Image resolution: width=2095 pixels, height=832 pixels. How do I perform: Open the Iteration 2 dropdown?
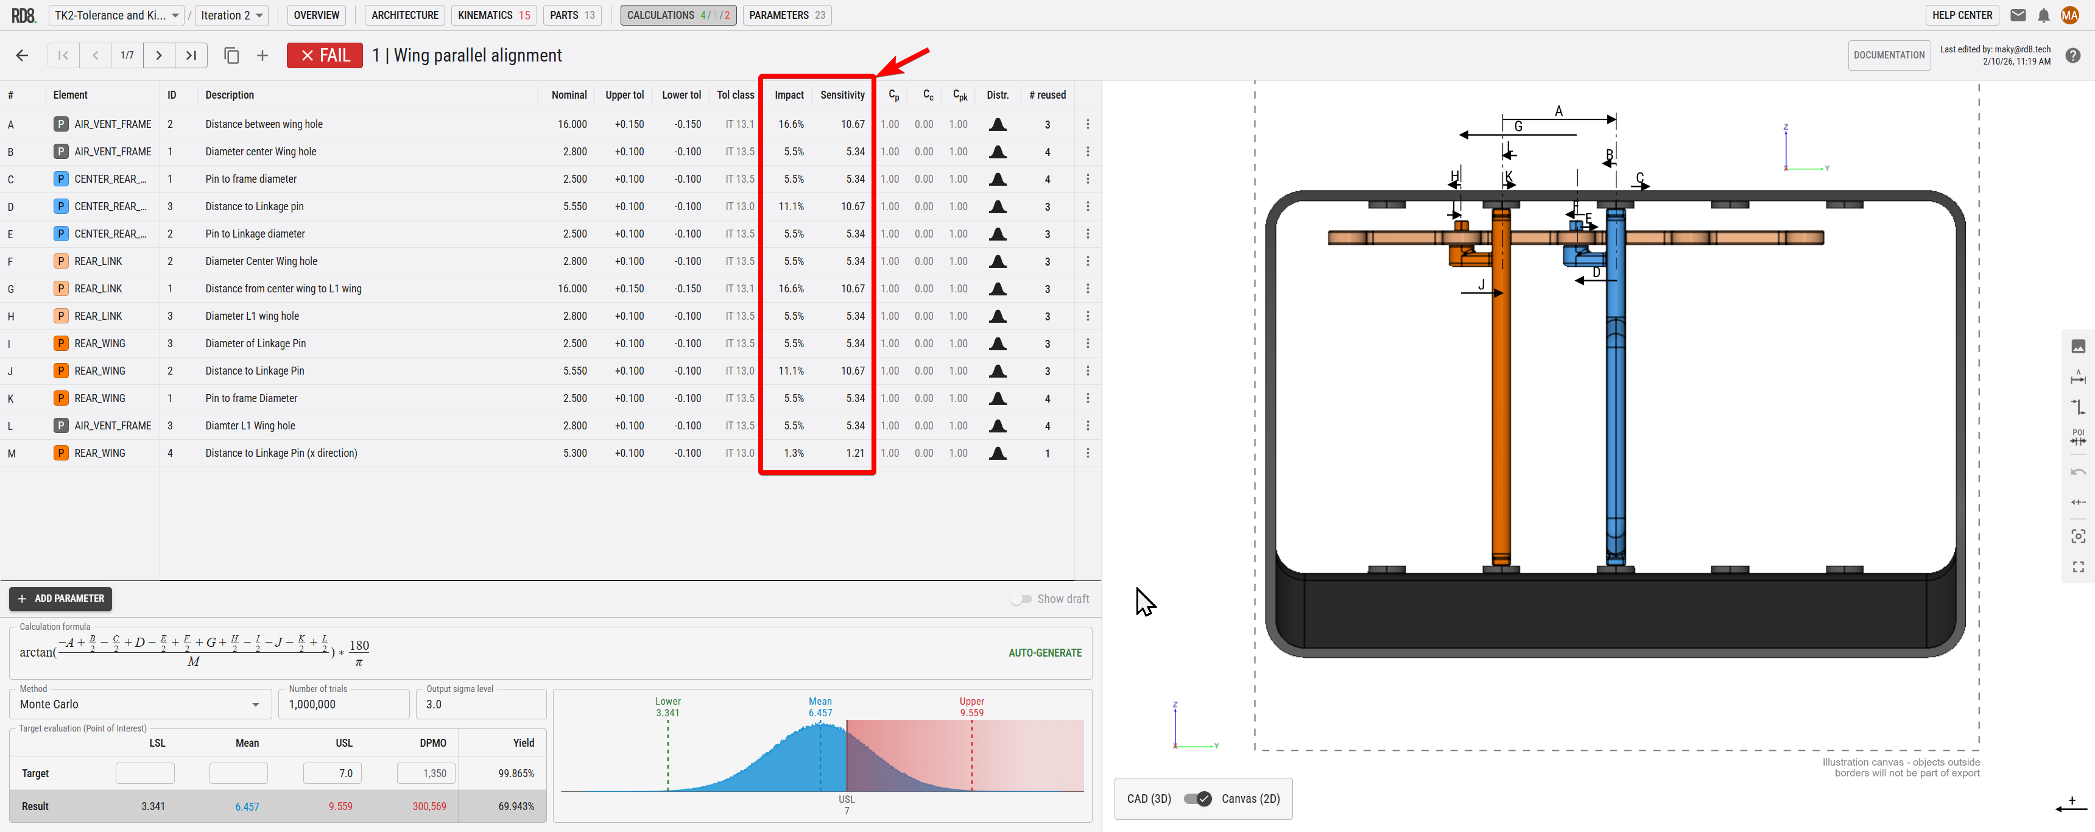click(x=231, y=15)
